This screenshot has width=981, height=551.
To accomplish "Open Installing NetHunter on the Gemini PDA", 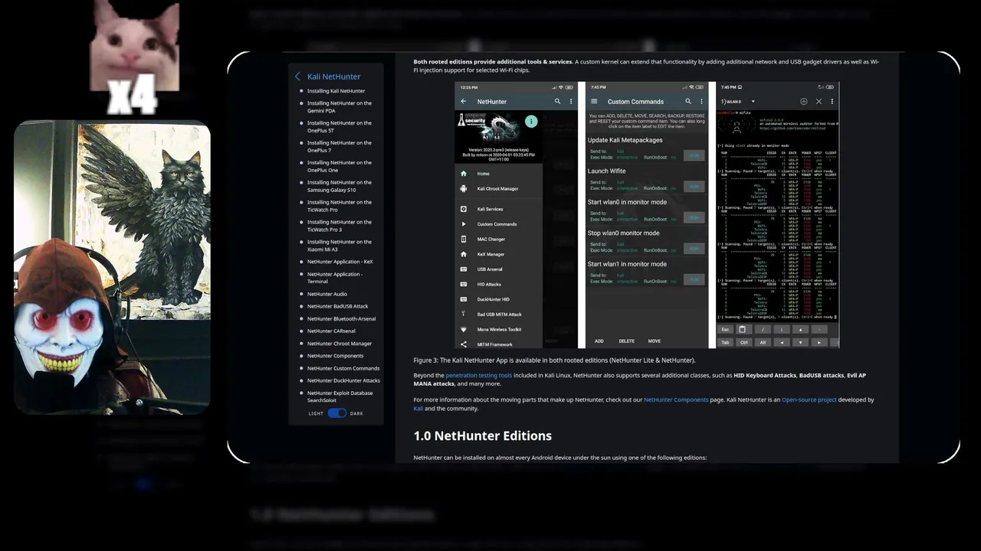I will tap(340, 107).
